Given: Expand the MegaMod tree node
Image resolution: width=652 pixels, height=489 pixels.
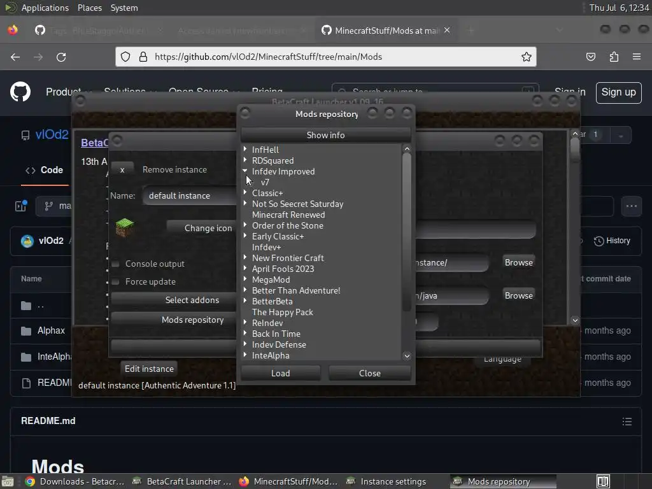Looking at the screenshot, I should [x=245, y=279].
